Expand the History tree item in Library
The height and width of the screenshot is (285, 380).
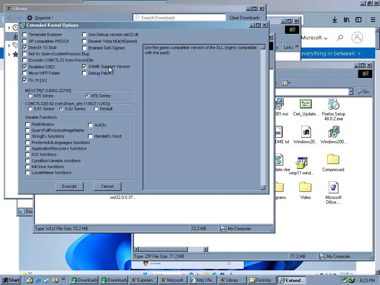(9, 27)
